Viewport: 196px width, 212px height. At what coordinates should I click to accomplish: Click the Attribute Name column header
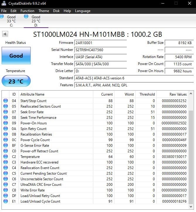[x=56, y=94]
